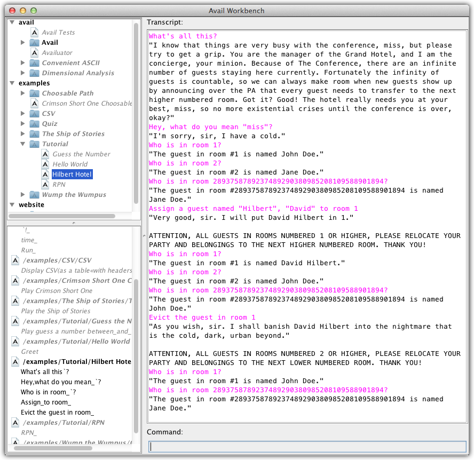Viewport: 474px width, 460px height.
Task: Collapse the website root node
Action: coord(12,204)
